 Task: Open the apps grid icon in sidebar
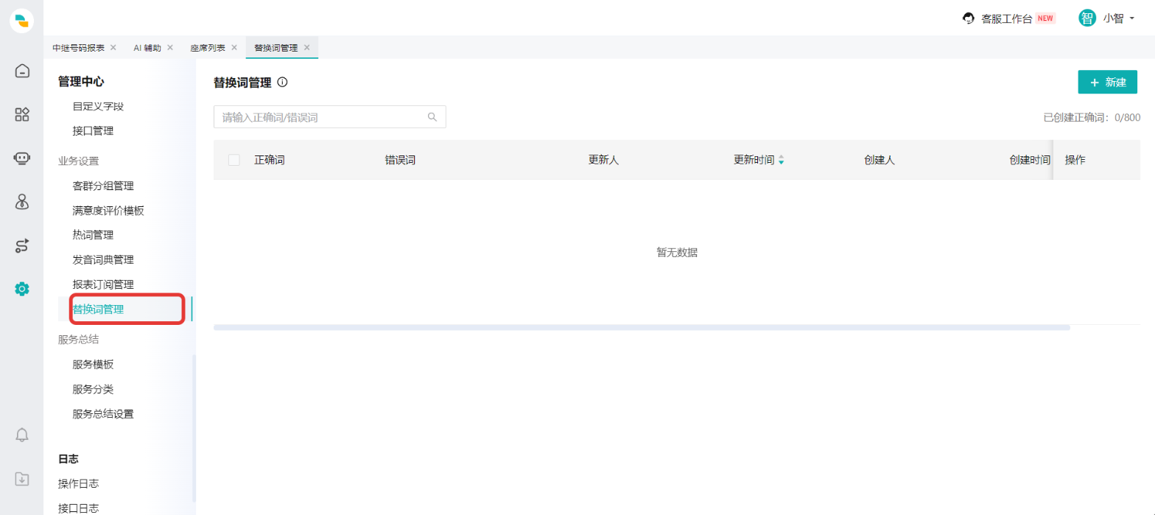coord(22,114)
